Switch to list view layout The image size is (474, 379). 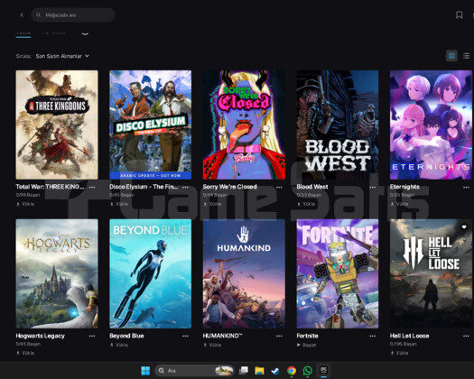pos(467,56)
